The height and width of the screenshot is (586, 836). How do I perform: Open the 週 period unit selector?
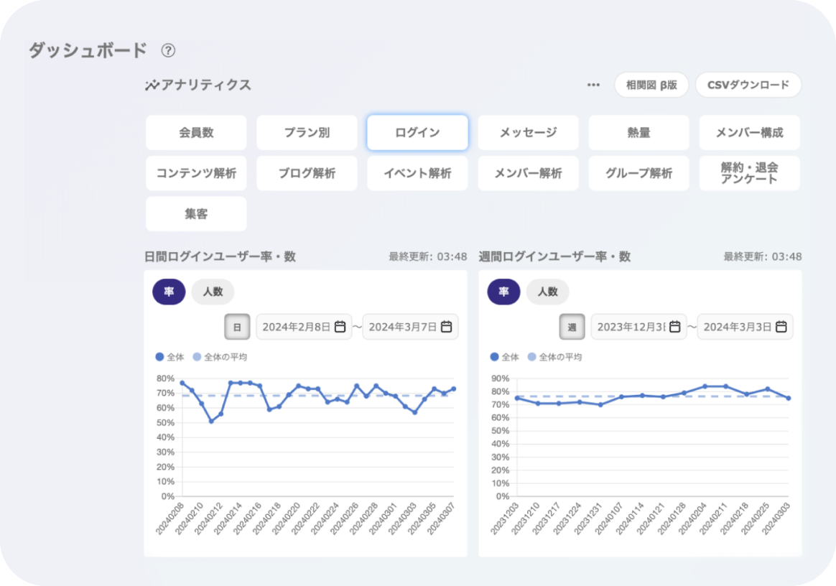[572, 327]
